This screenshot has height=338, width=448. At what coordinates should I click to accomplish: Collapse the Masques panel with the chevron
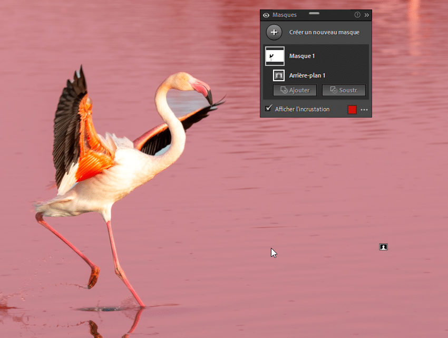(315, 13)
